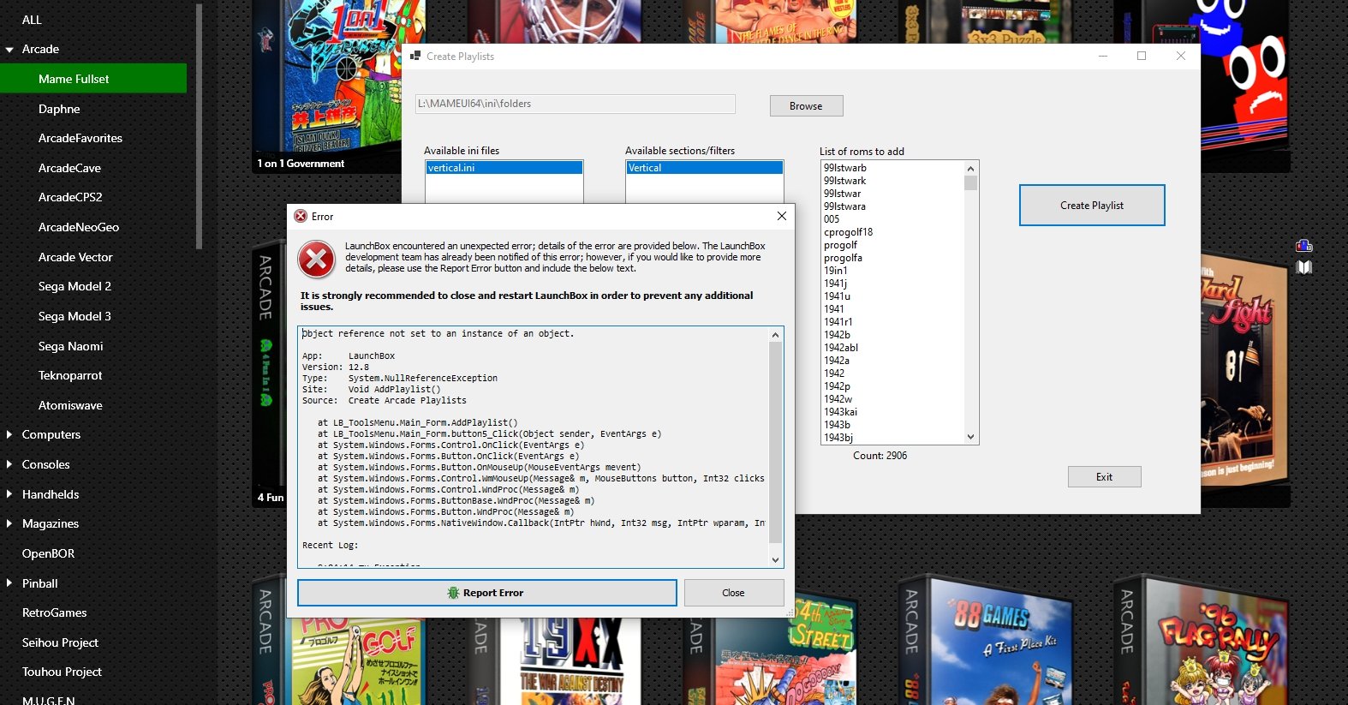The height and width of the screenshot is (705, 1348).
Task: Select Sega Naomi platform
Action: [x=70, y=346]
